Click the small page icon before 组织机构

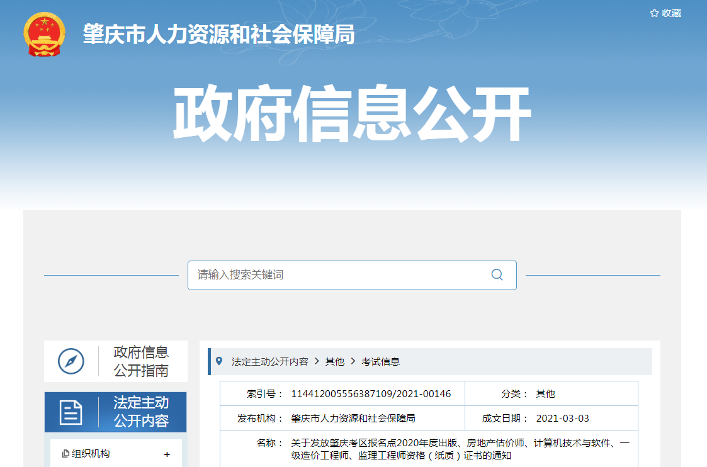point(65,454)
